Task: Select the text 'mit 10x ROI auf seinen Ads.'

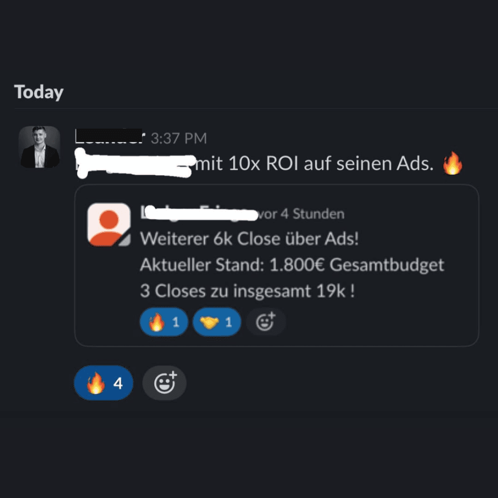Action: 314,164
